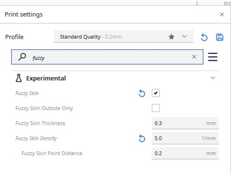Viewport: 231px width, 174px height.
Task: Click the Fuzzy Skin Thickness value field
Action: pos(178,123)
